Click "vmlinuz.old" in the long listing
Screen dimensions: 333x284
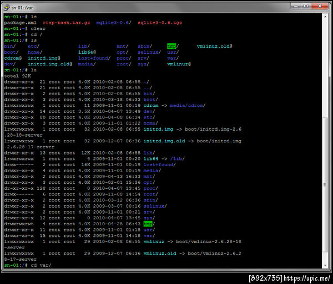pyautogui.click(x=160, y=254)
